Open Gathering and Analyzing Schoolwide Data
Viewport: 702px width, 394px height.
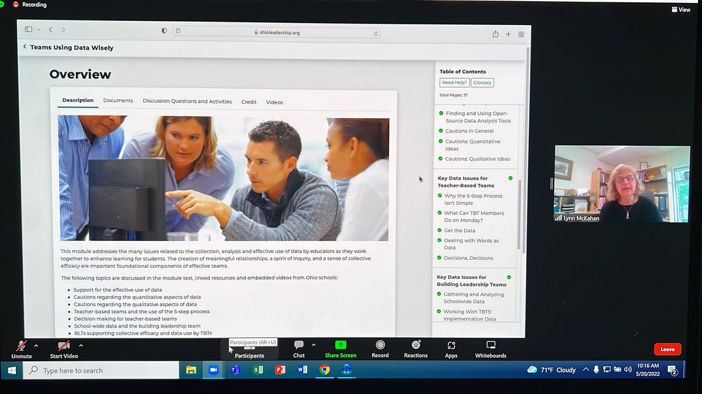pyautogui.click(x=473, y=298)
